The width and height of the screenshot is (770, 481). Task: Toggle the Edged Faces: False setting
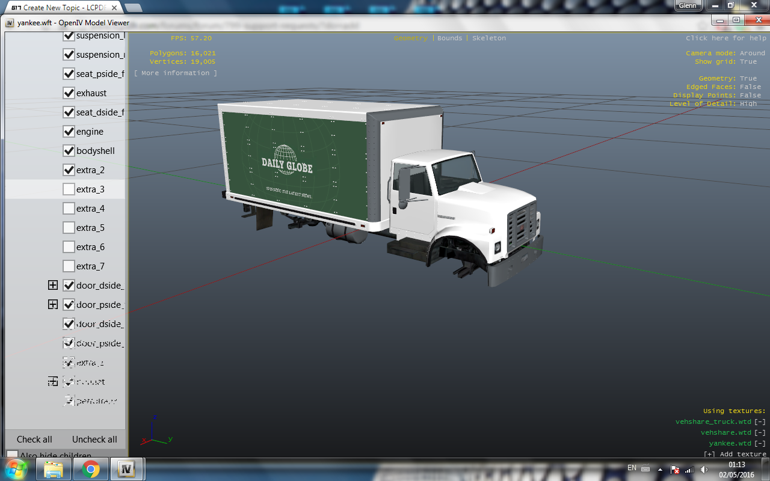click(x=724, y=87)
